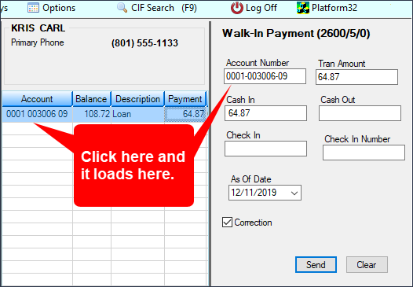
Task: Click the KRIS CARL customer name
Action: [38, 28]
